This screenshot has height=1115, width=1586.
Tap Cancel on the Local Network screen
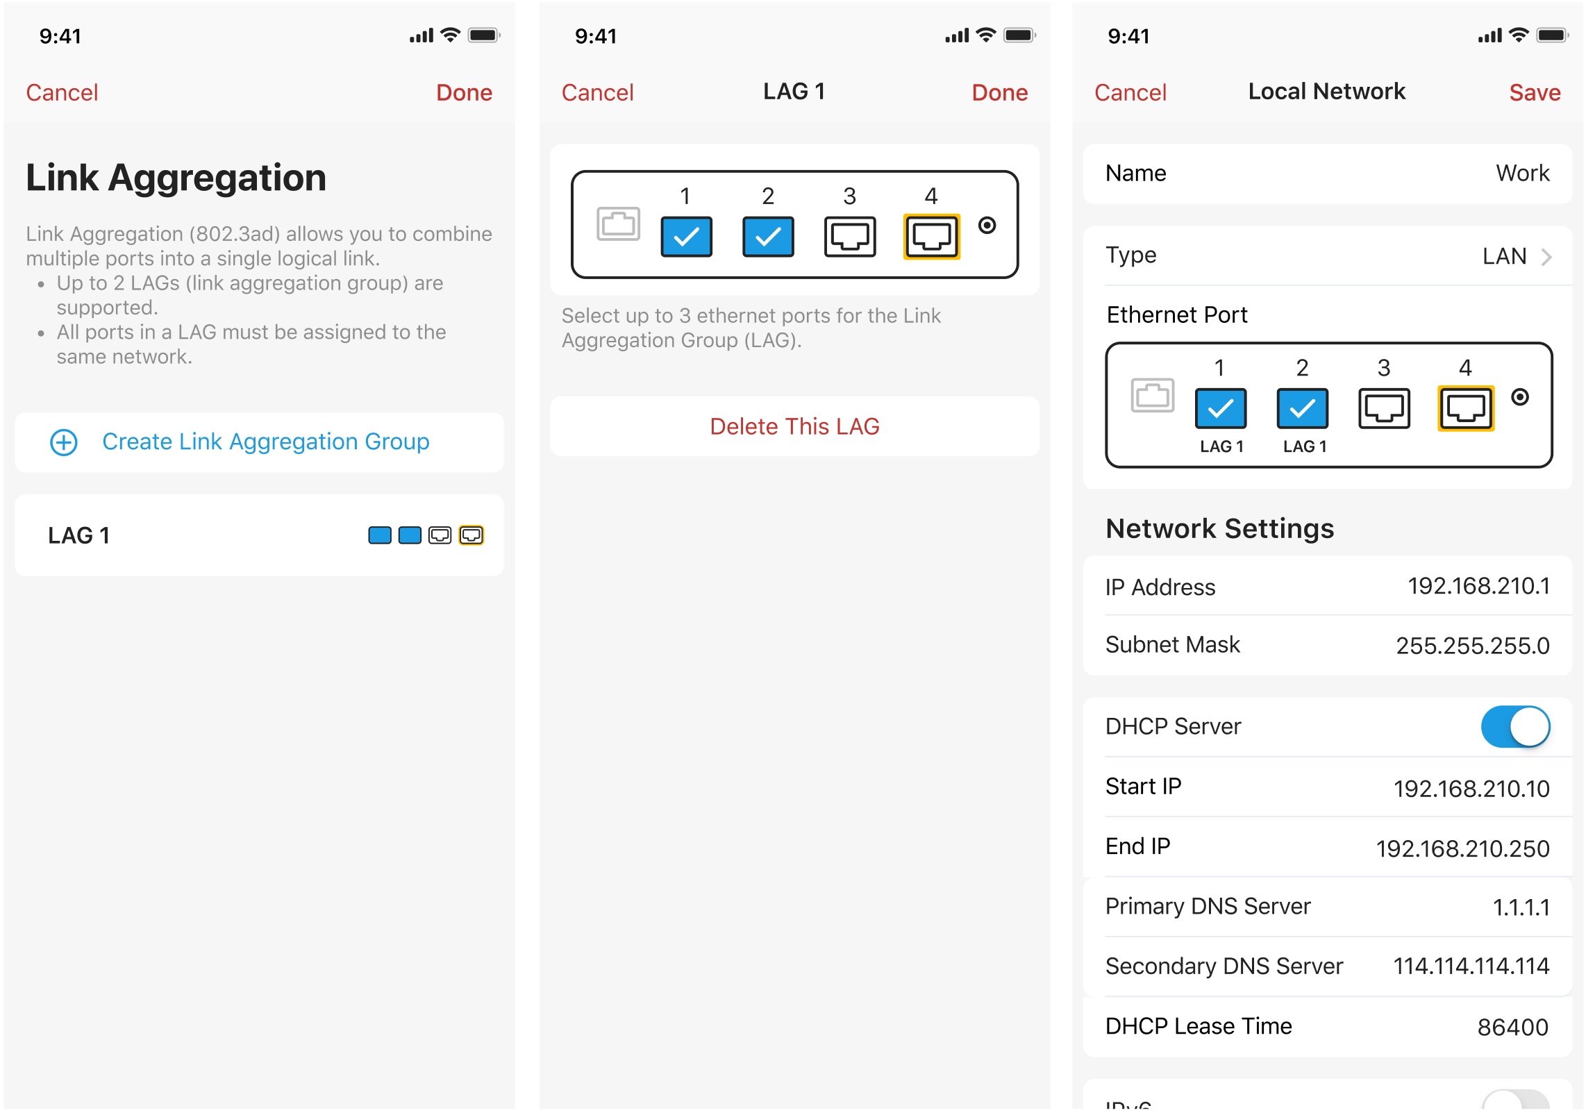(x=1130, y=92)
